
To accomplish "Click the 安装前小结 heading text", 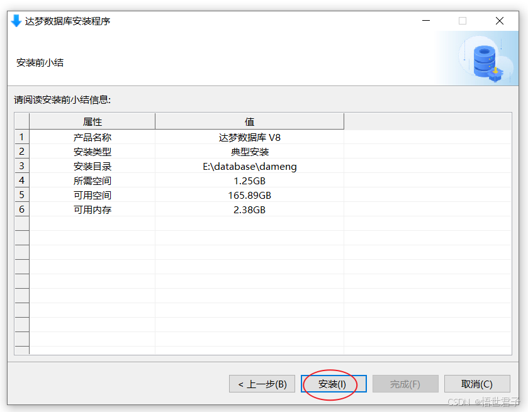I will [40, 63].
